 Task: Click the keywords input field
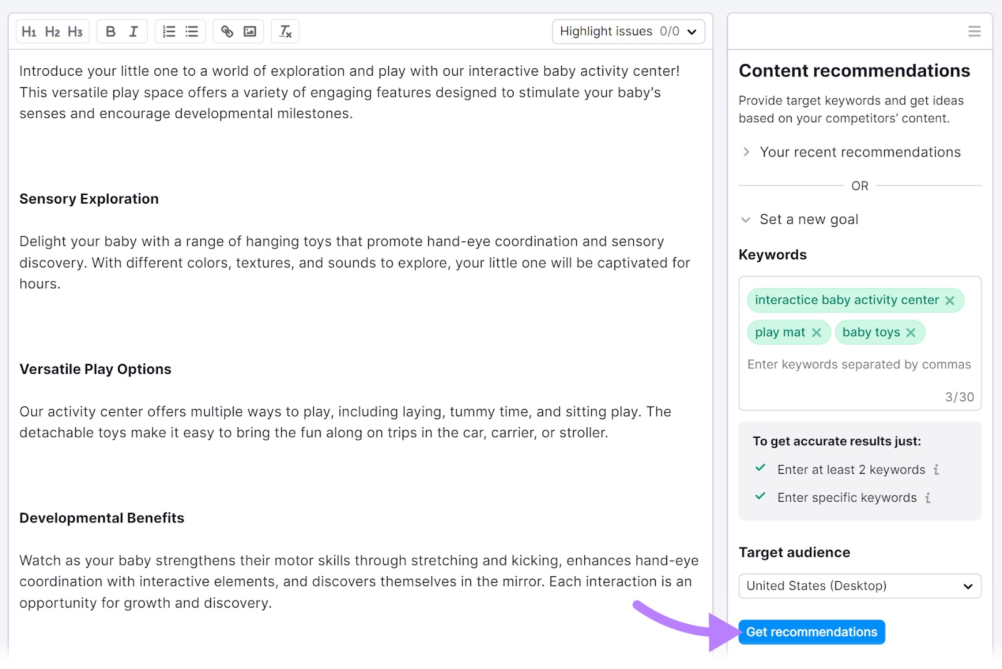[859, 364]
